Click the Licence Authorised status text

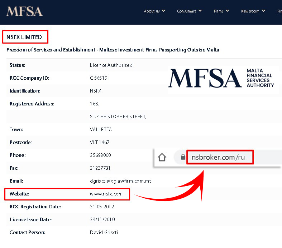pos(111,65)
